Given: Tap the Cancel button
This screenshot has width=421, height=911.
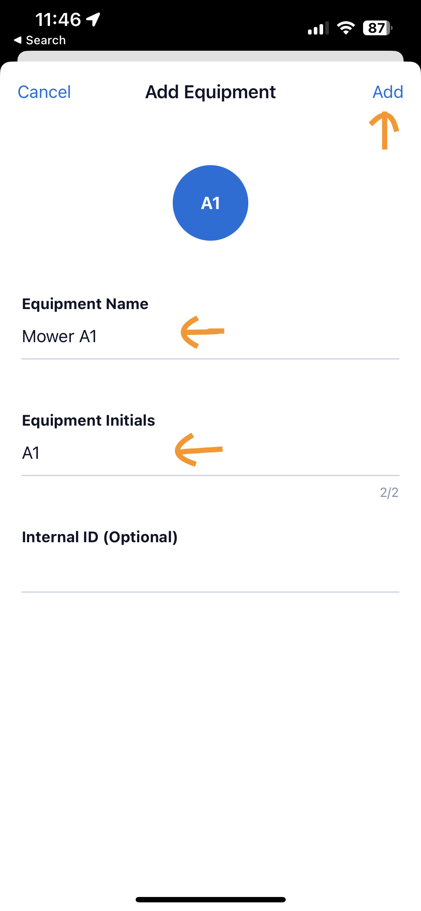Looking at the screenshot, I should pyautogui.click(x=44, y=92).
